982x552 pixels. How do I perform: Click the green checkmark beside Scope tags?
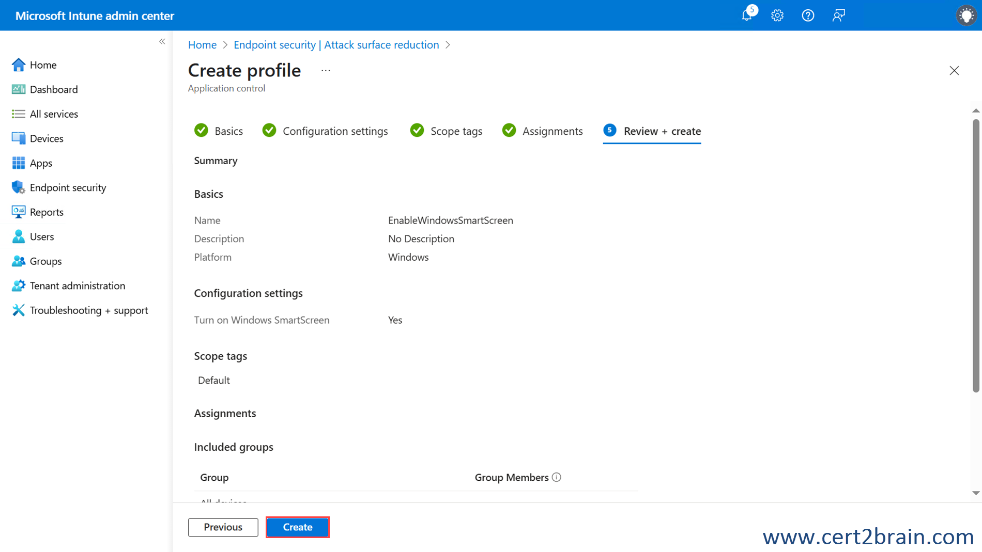point(417,130)
